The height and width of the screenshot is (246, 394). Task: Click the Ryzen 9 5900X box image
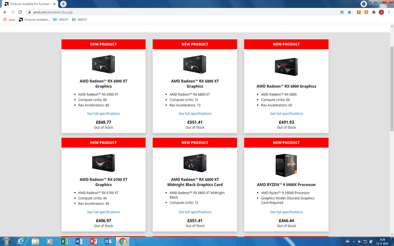click(x=286, y=165)
